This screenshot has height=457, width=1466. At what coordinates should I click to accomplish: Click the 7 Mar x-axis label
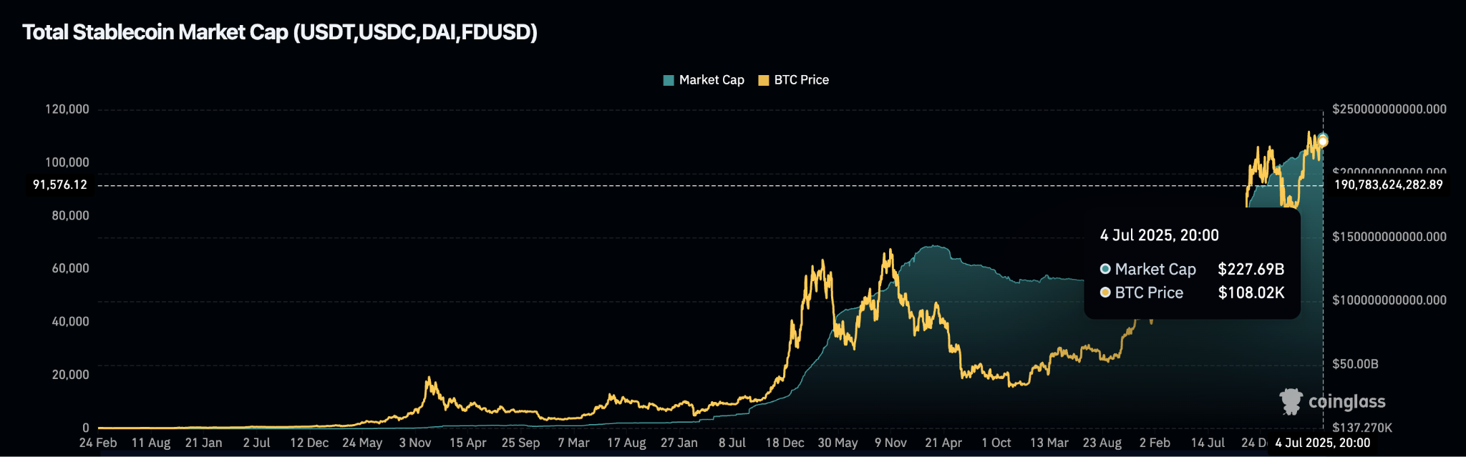[573, 443]
